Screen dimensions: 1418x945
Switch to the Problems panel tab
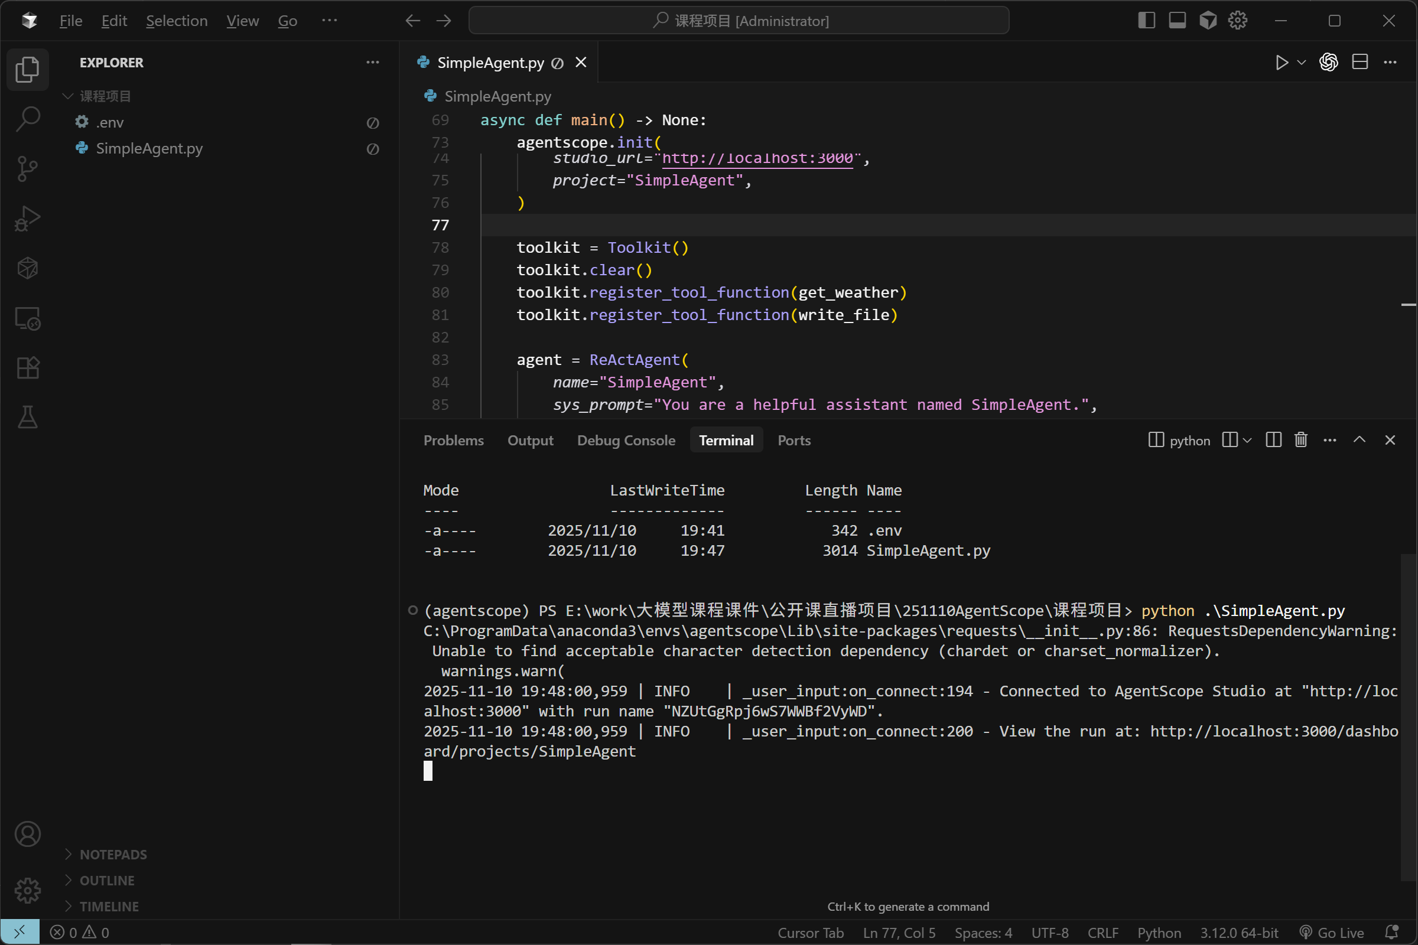453,441
